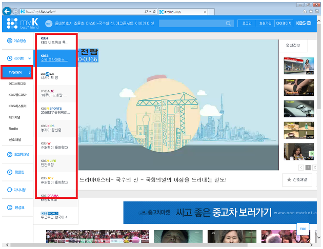Switch to the 영상정보 tab
The image size is (323, 249).
[x=293, y=46]
